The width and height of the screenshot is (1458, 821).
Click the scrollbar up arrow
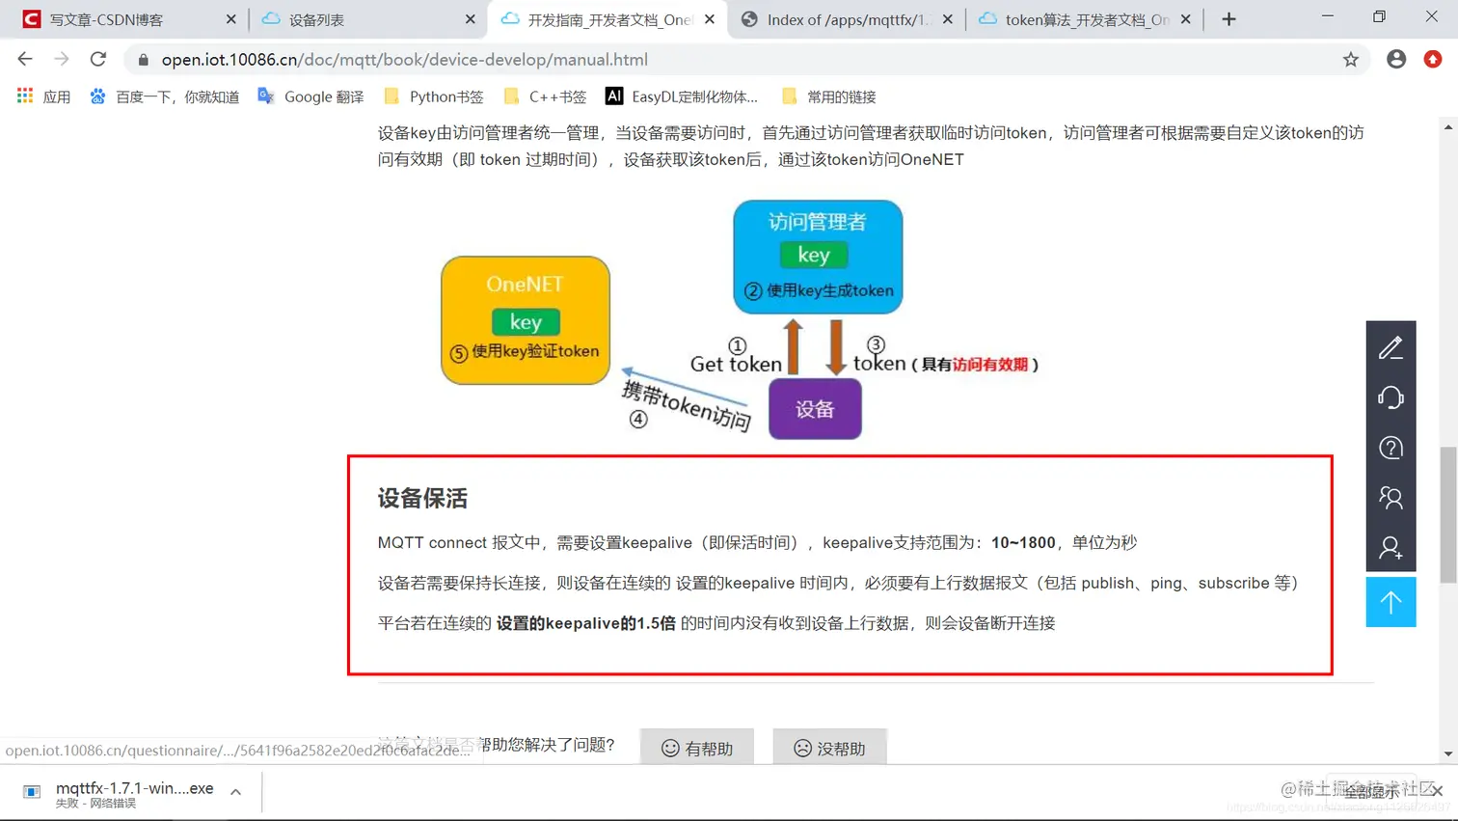[1448, 127]
